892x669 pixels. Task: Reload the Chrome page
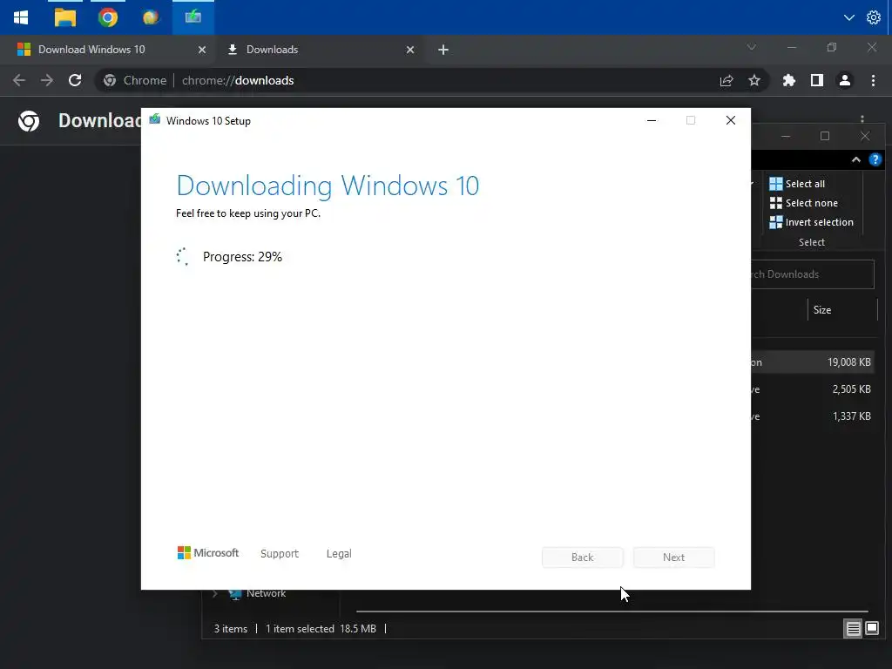click(x=75, y=81)
